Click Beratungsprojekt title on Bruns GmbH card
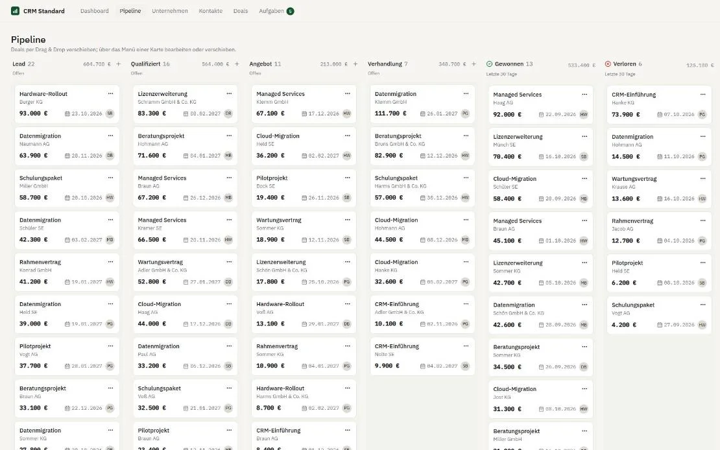The height and width of the screenshot is (450, 720). coord(398,136)
